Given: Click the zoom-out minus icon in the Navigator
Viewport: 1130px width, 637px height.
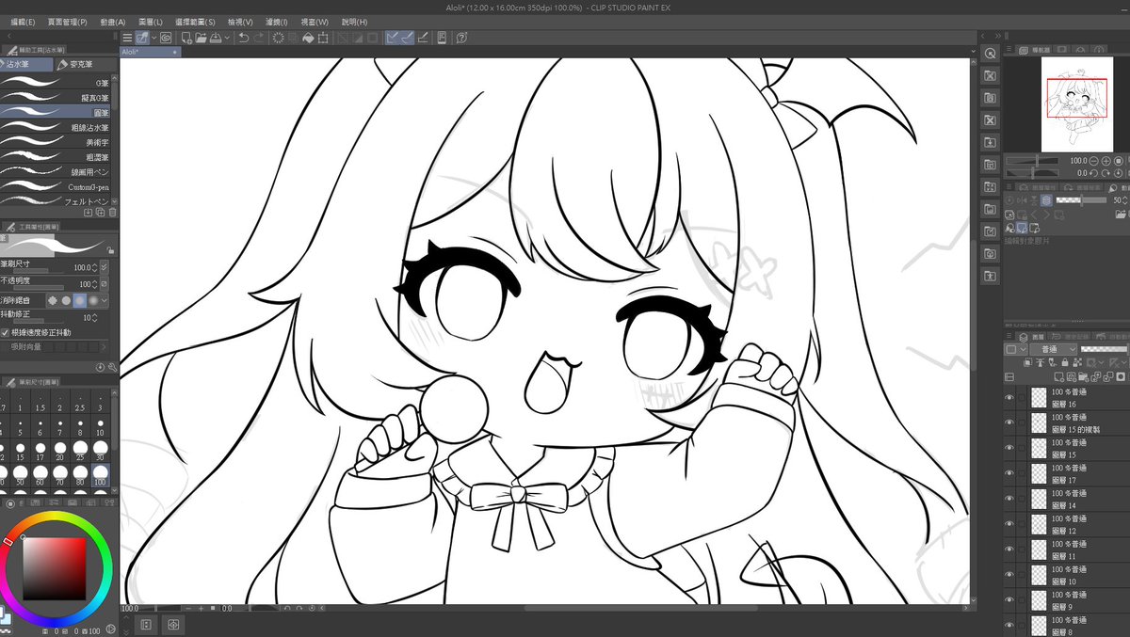Looking at the screenshot, I should point(1093,161).
